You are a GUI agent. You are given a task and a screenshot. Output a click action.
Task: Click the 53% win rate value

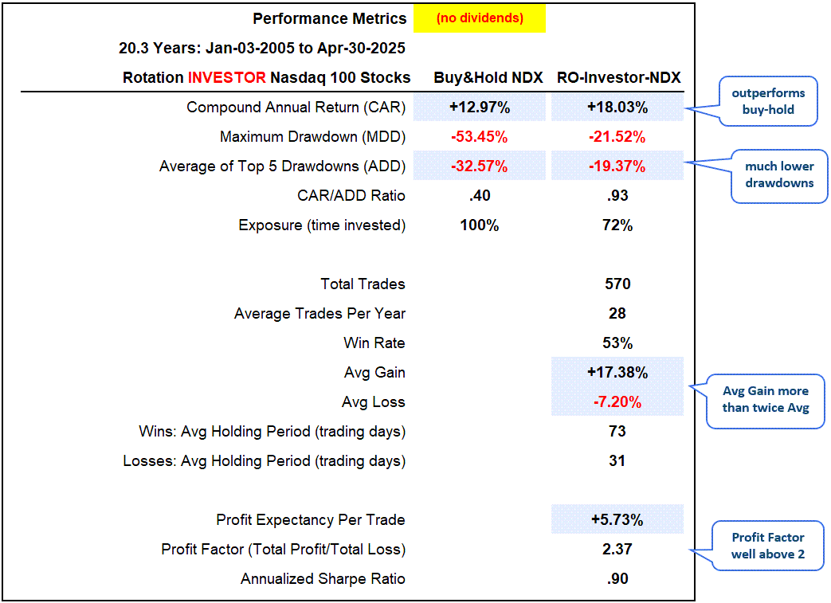click(x=617, y=343)
